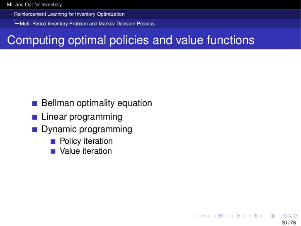Click the 'Bellman optimality equation' bullet

[97, 103]
